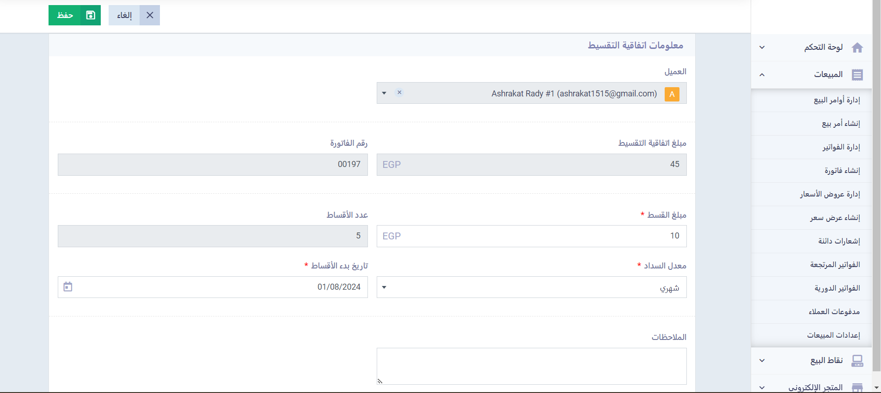Image resolution: width=881 pixels, height=393 pixels.
Task: Click inside the الملاحظات notes text area
Action: [531, 366]
